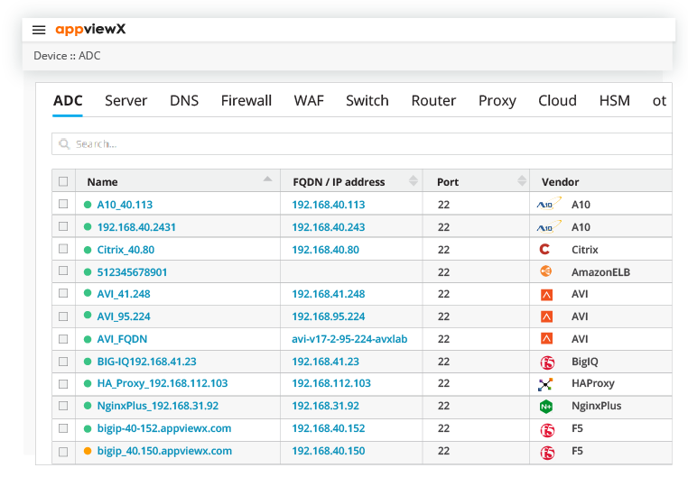
Task: Switch to the Firewall tab
Action: pos(246,101)
